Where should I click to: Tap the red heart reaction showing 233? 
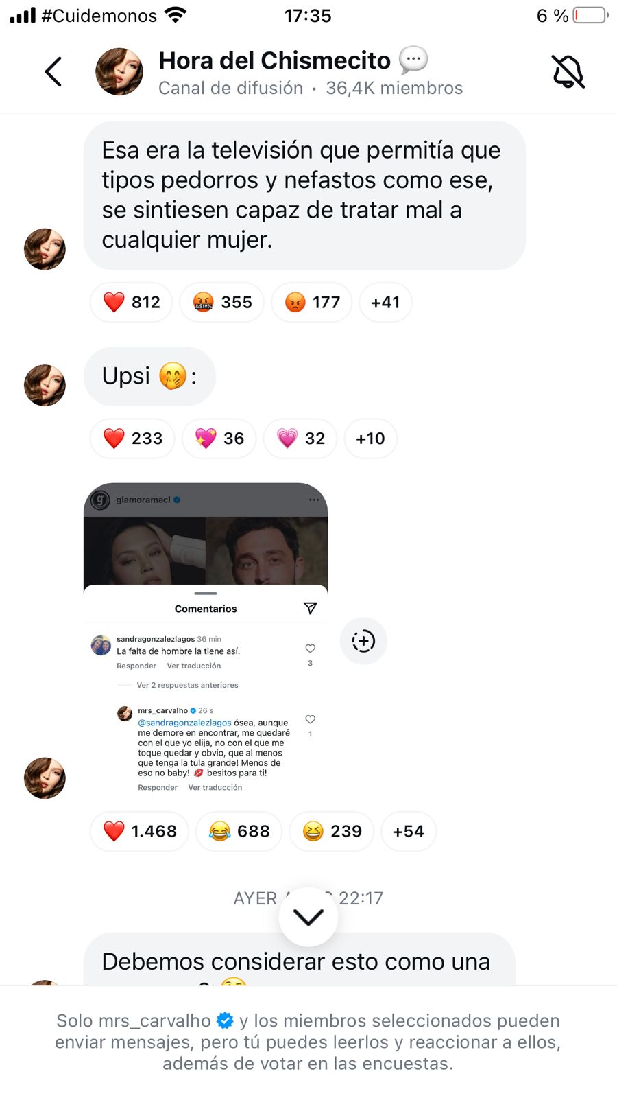(132, 438)
